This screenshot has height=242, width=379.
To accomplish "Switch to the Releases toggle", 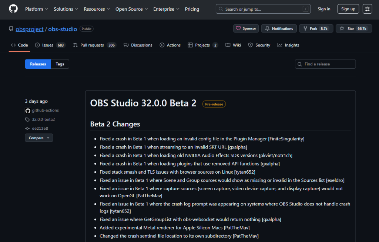I will click(38, 64).
